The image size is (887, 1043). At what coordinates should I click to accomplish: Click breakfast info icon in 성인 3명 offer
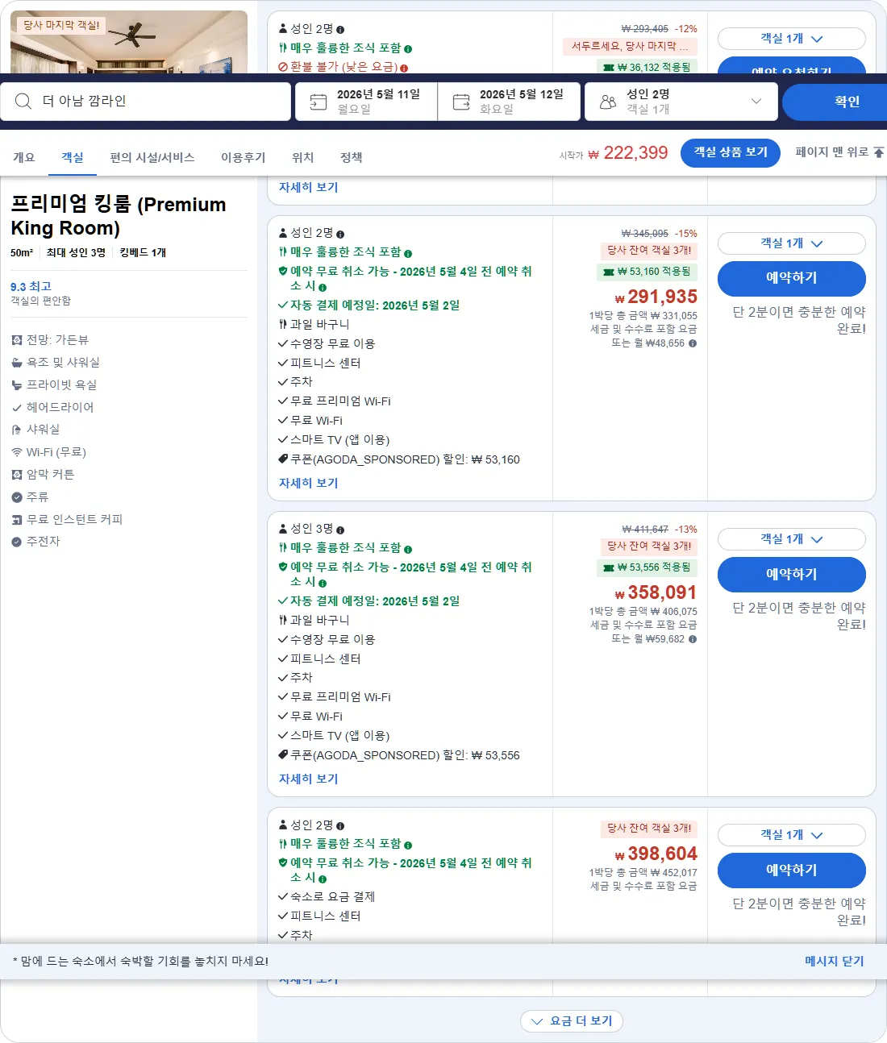408,549
